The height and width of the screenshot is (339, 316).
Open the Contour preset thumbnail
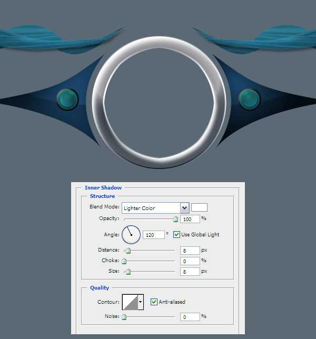coord(130,302)
